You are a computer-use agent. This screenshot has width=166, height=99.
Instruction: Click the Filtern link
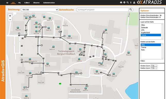[x=143, y=61]
